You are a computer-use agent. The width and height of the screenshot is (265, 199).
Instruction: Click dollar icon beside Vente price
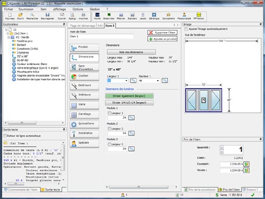coord(246,170)
